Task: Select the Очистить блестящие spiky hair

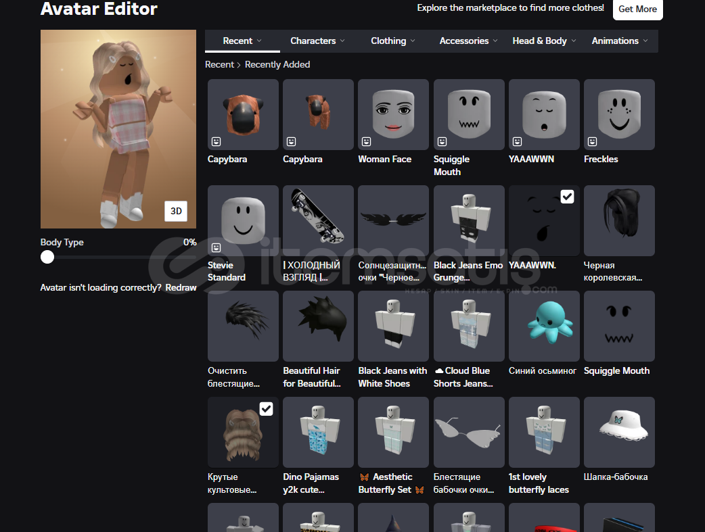Action: tap(243, 327)
